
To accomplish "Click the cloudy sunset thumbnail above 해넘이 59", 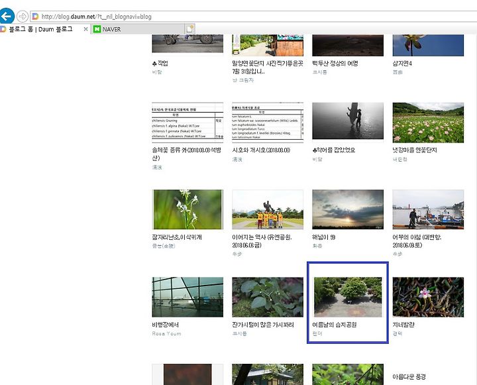I will [348, 209].
